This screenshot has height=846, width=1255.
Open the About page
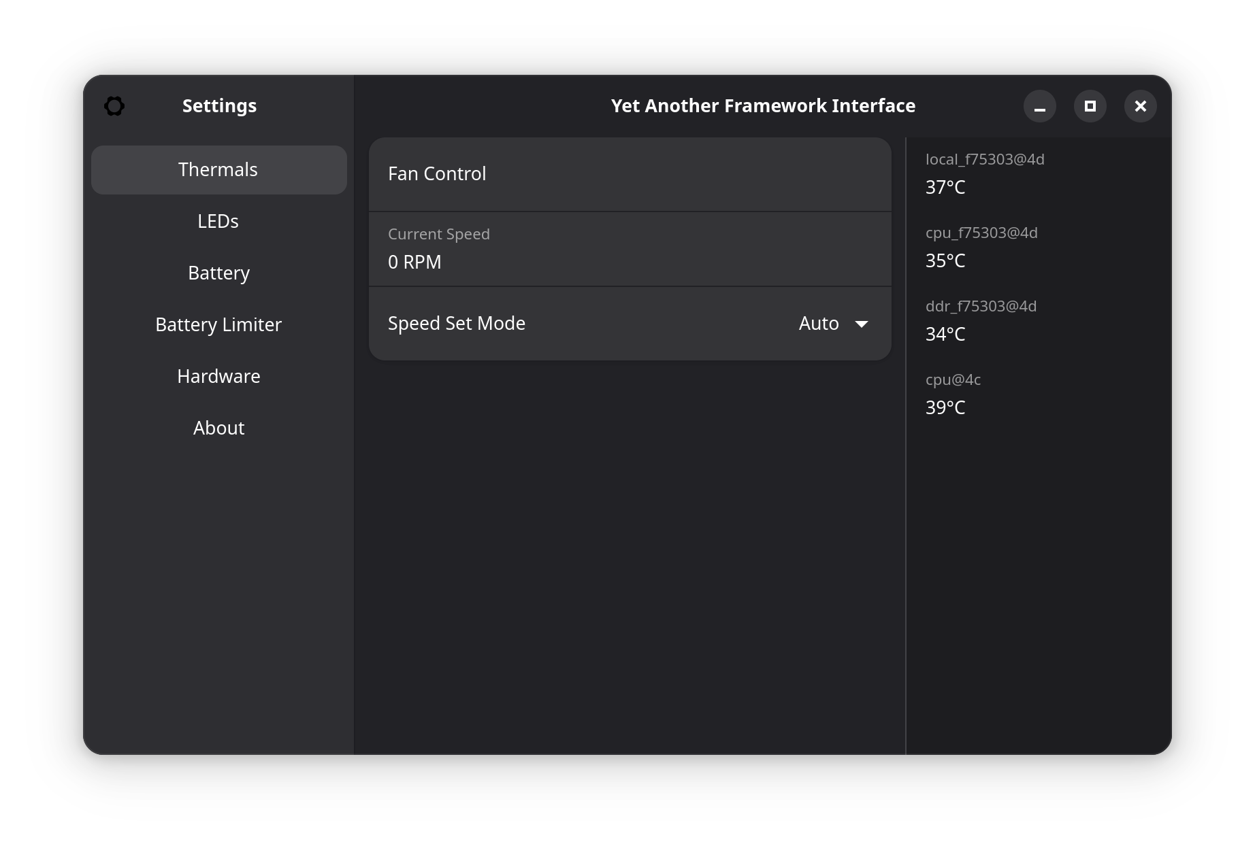click(218, 428)
